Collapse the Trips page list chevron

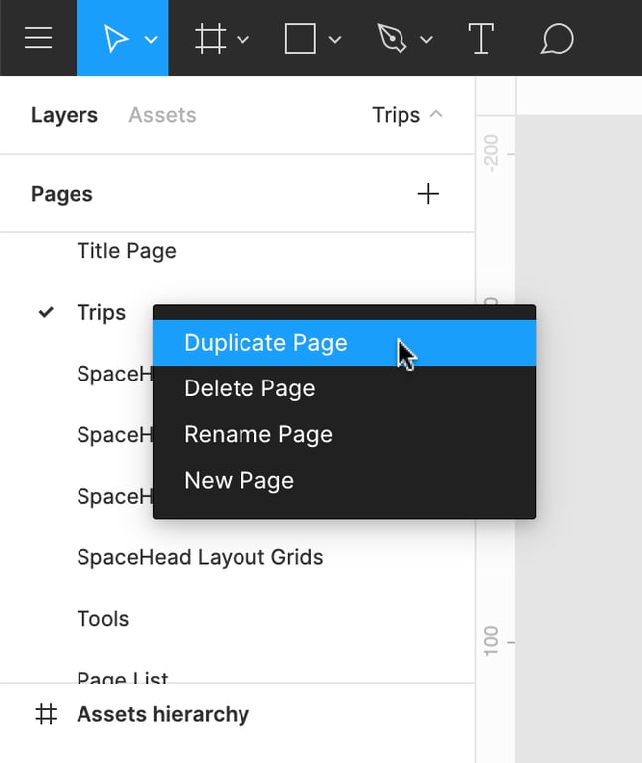(x=436, y=115)
